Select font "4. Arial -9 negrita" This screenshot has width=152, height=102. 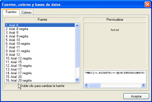40,36
